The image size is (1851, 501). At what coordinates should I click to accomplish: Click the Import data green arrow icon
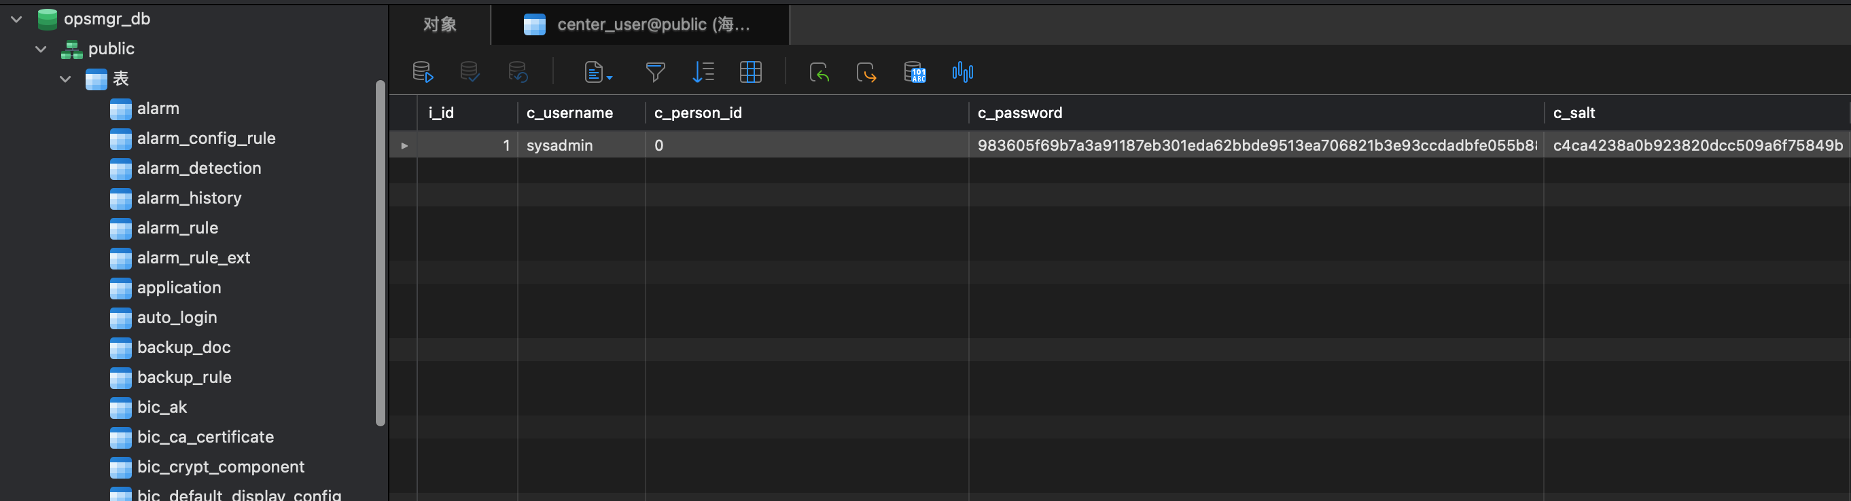tap(819, 72)
